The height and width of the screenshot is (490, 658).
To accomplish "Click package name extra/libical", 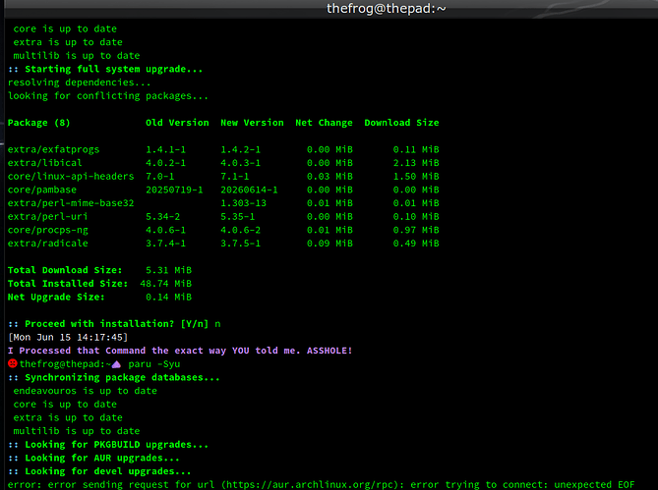I will pos(45,163).
